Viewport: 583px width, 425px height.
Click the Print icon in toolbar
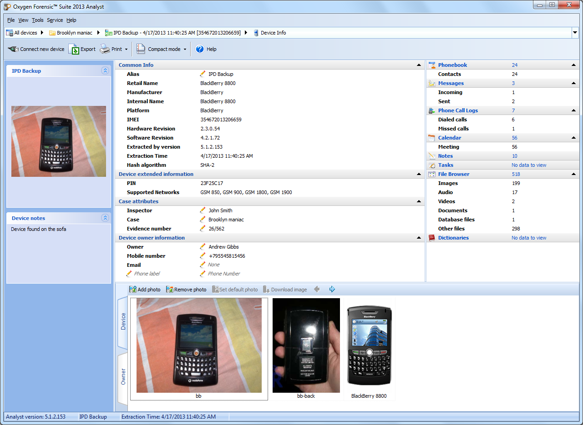pyautogui.click(x=105, y=49)
